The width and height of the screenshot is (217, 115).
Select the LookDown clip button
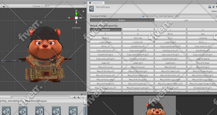click(x=106, y=42)
